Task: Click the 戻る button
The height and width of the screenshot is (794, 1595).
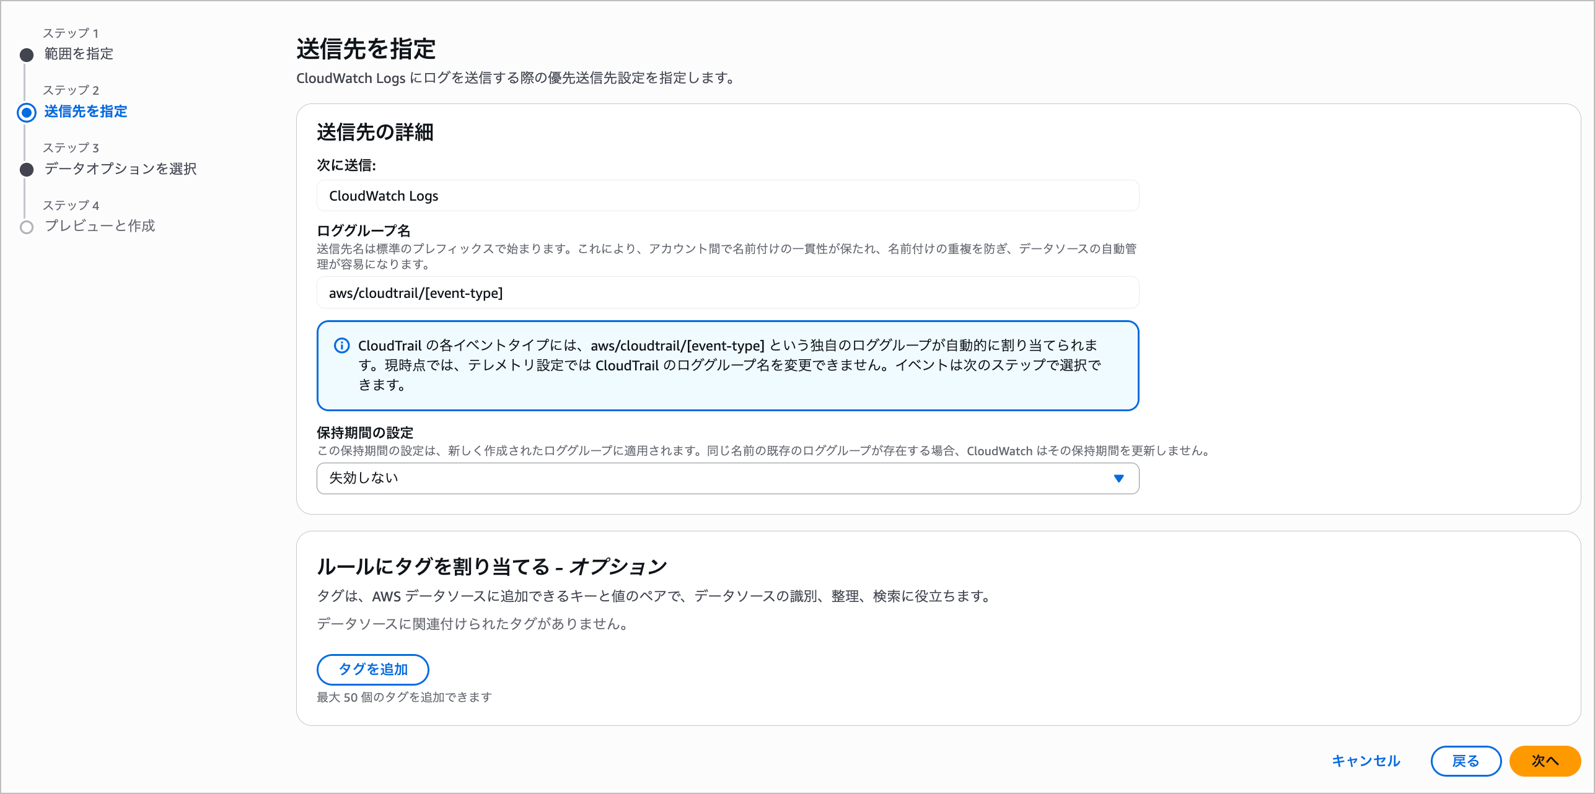Action: point(1465,761)
